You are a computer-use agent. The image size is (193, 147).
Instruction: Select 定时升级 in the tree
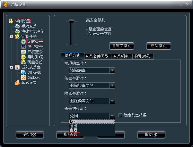pos(35,57)
